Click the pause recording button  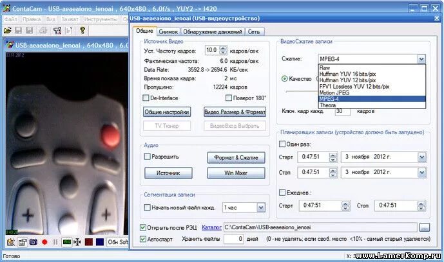coord(55,242)
